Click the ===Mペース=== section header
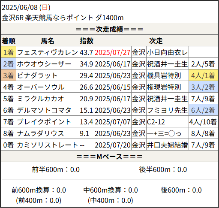The width and height of the screenshot is (219, 208). (x=109, y=157)
